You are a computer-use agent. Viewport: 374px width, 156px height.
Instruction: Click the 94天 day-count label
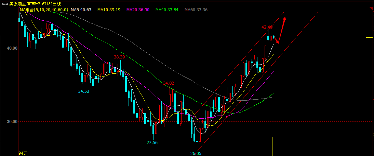pos(23,153)
